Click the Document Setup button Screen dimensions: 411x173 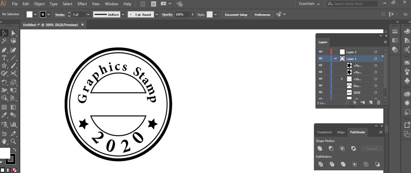coord(236,15)
